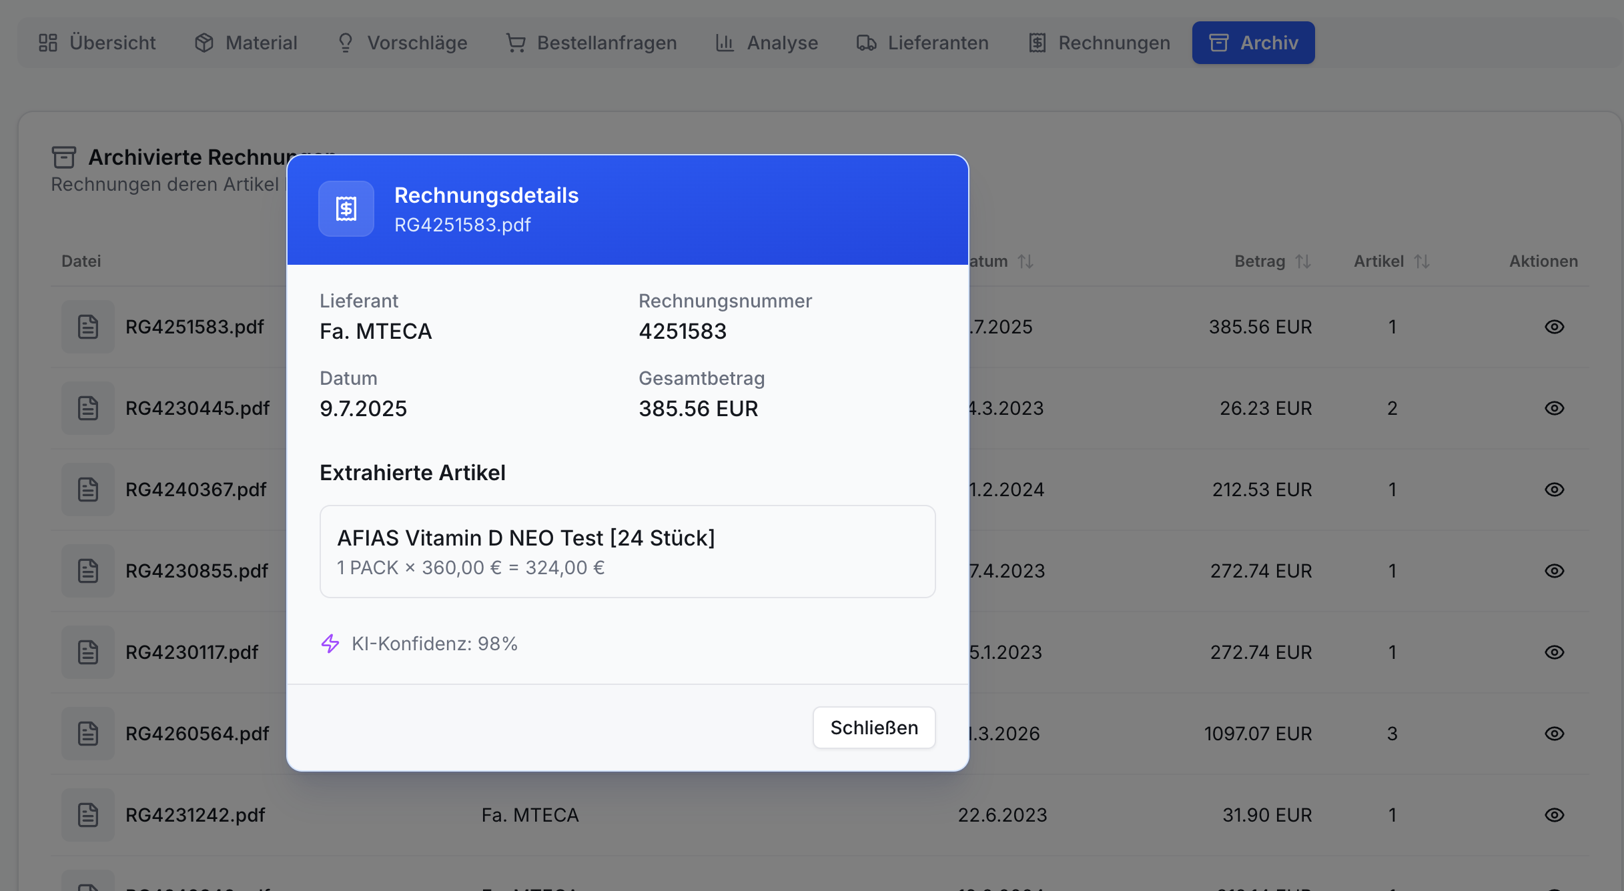Click the Datum value 9.7.2025
1624x891 pixels.
click(364, 409)
